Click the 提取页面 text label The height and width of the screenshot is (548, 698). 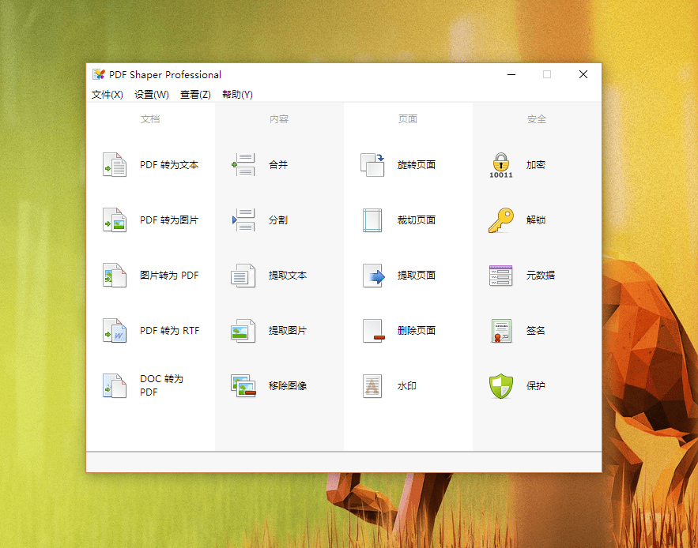pyautogui.click(x=417, y=275)
